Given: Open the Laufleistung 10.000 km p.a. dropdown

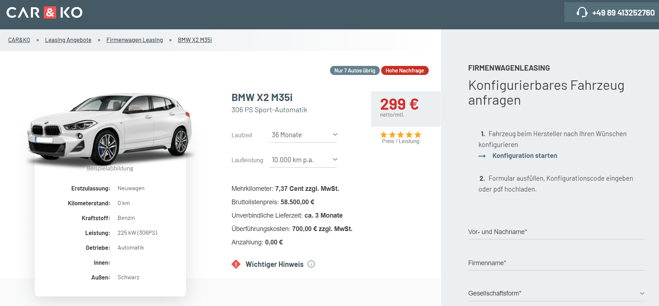Looking at the screenshot, I should click(303, 160).
